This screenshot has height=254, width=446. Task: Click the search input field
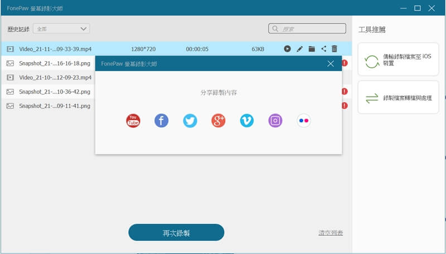(x=307, y=29)
